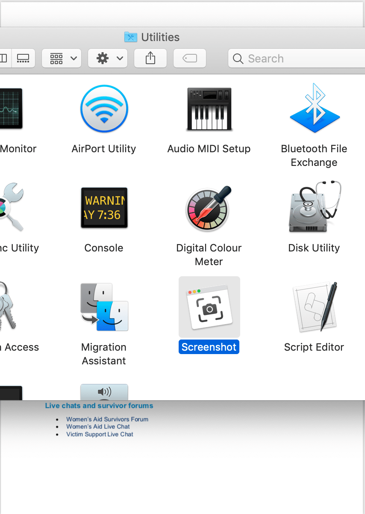Click the Migration Assistant label
This screenshot has width=365, height=514.
click(x=104, y=354)
